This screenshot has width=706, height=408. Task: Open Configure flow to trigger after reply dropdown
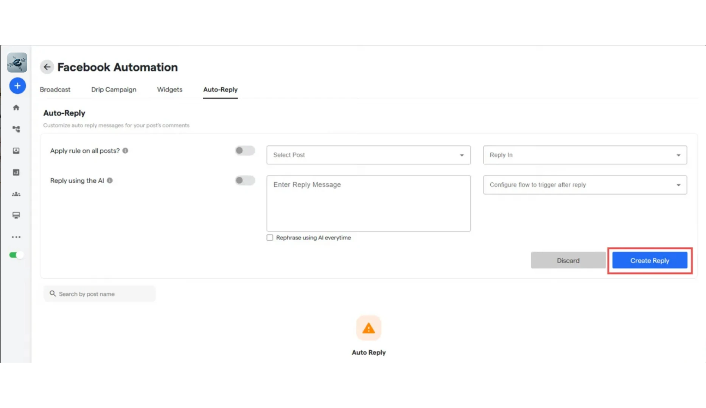click(585, 185)
